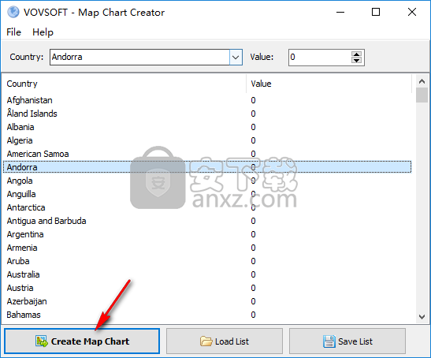The width and height of the screenshot is (431, 358).
Task: Increase Value with the spinner up arrow
Action: (356, 54)
